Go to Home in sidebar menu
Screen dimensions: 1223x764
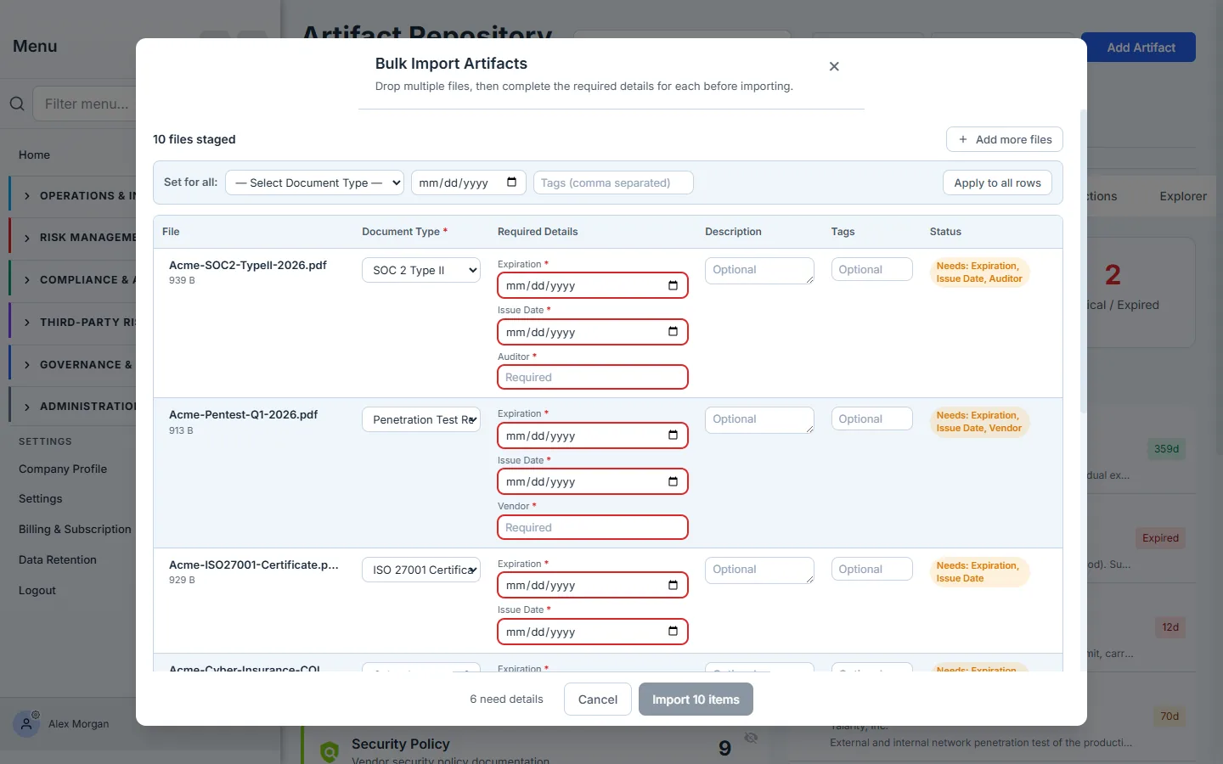(x=34, y=154)
